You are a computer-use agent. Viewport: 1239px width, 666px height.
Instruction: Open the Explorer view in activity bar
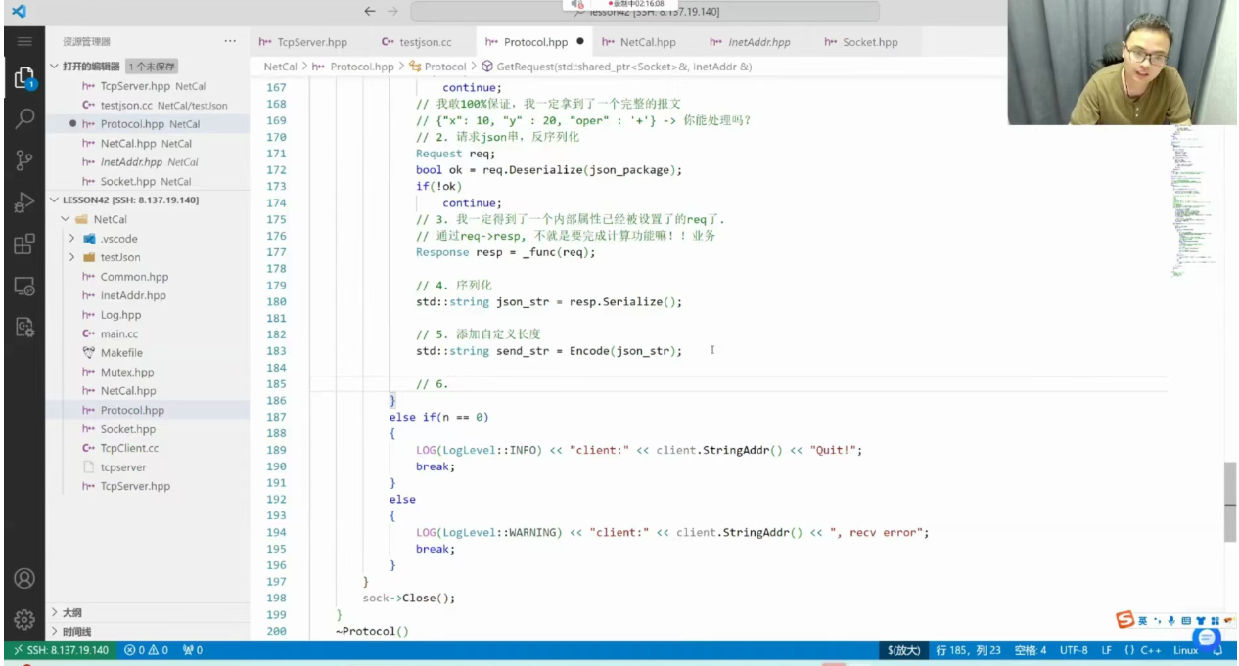coord(24,79)
